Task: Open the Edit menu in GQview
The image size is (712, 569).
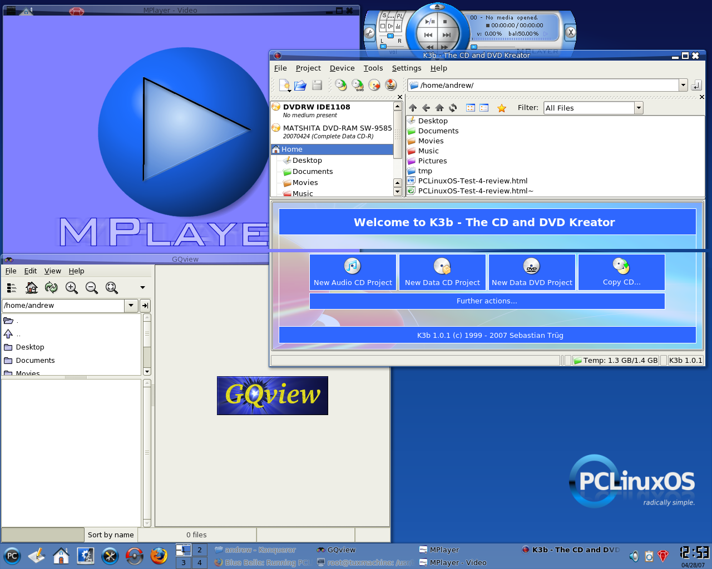Action: pyautogui.click(x=31, y=271)
